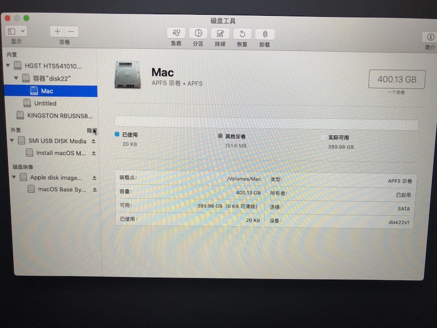Eject the Install macOS M... volume

pyautogui.click(x=94, y=154)
